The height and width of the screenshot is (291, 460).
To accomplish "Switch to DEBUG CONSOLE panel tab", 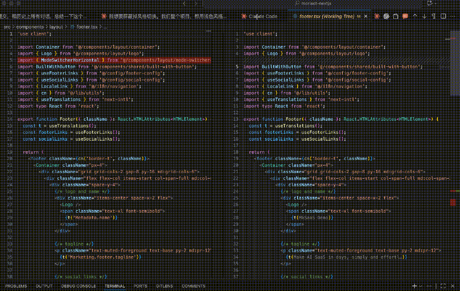I will pos(78,286).
